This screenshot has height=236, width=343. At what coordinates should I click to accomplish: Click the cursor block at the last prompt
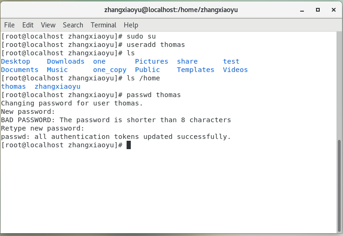tap(129, 145)
